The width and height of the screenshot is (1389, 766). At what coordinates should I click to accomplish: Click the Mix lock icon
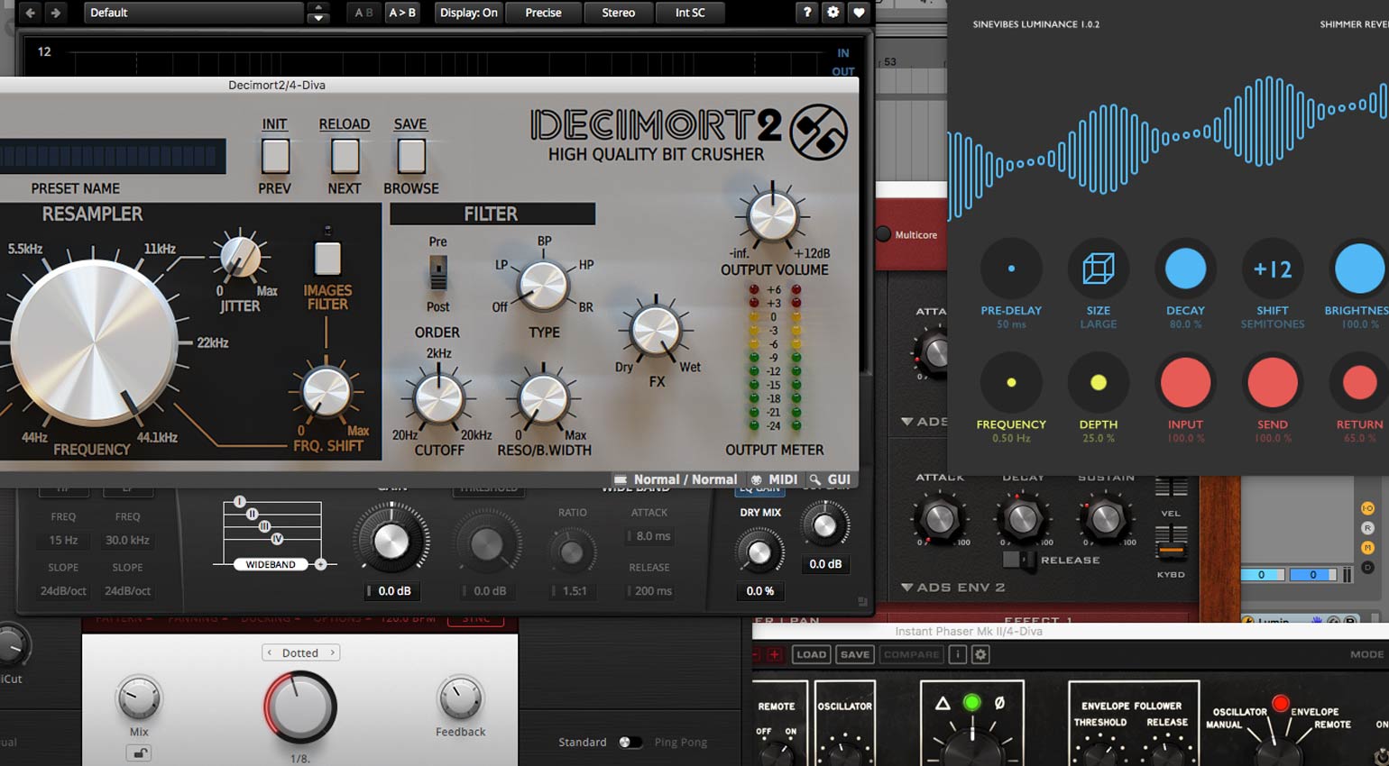click(x=138, y=753)
